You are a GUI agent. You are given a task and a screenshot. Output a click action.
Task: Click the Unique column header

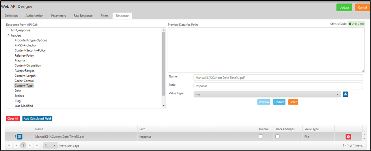tap(265, 129)
